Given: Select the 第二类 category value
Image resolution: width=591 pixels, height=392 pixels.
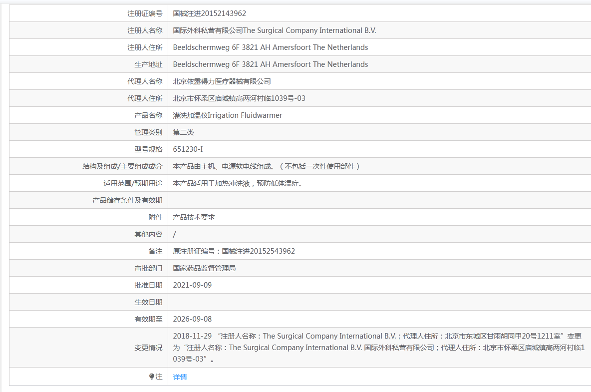Looking at the screenshot, I should 184,132.
